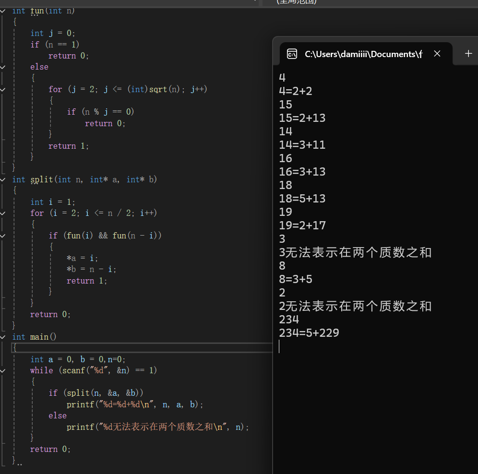Collapse the int main() function
This screenshot has height=474, width=478.
click(x=3, y=337)
